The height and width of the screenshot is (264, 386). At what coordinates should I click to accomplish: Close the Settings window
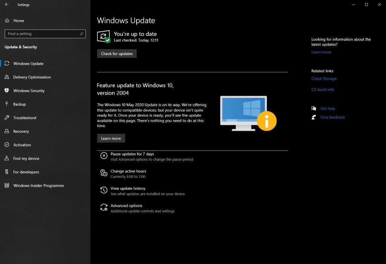(379, 5)
